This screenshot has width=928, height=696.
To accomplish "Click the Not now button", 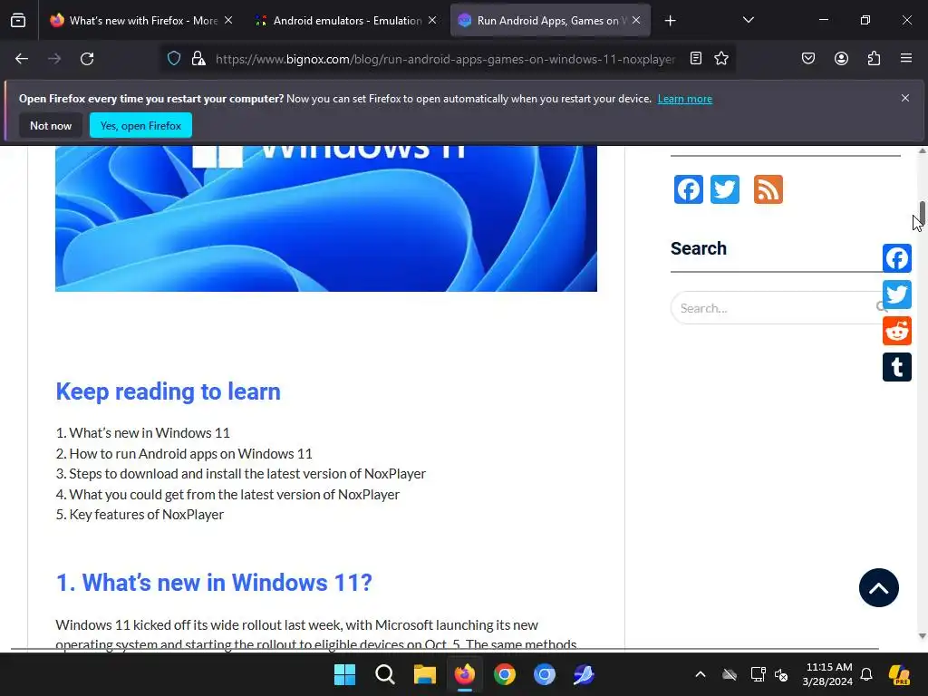I will tap(51, 125).
